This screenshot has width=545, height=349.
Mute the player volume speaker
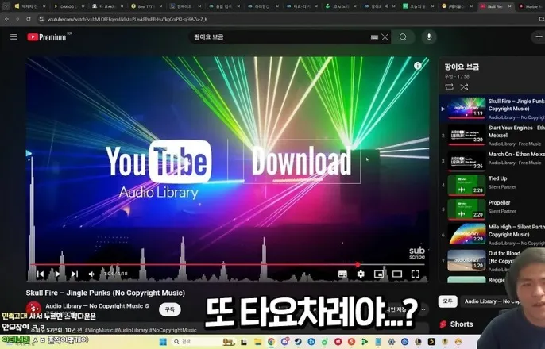pos(91,274)
